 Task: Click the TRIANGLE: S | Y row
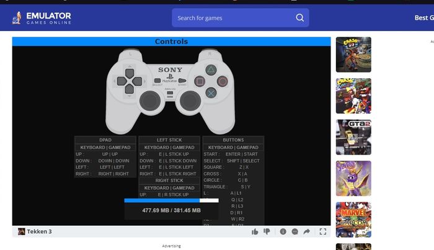pyautogui.click(x=233, y=187)
